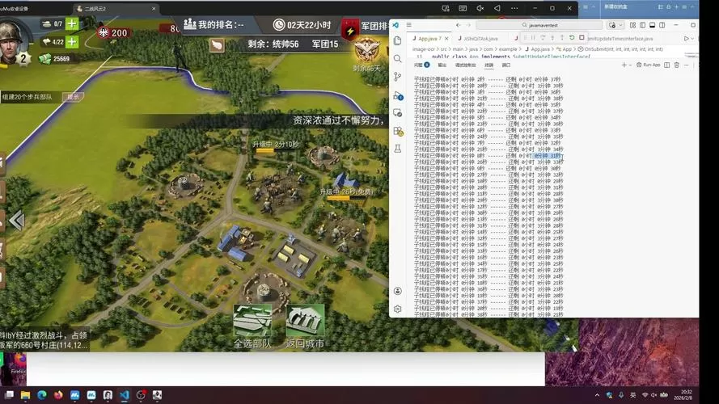Pause the debug session
This screenshot has width=719, height=404.
click(x=533, y=37)
